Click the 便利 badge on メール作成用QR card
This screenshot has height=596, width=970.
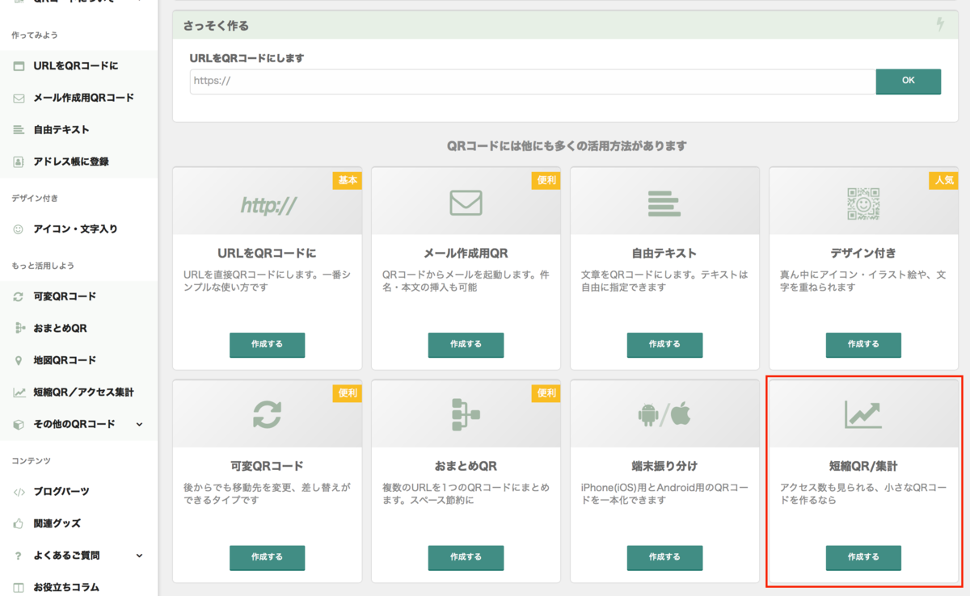546,180
